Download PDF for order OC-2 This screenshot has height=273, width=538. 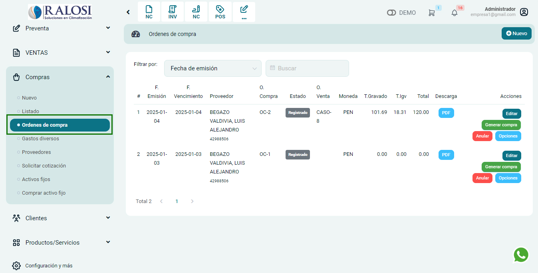point(446,113)
